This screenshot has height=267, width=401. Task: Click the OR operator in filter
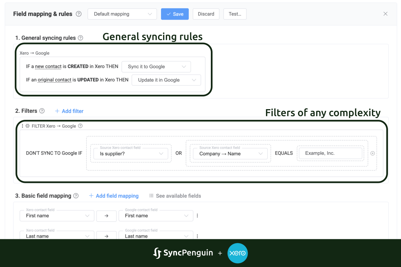pyautogui.click(x=179, y=153)
